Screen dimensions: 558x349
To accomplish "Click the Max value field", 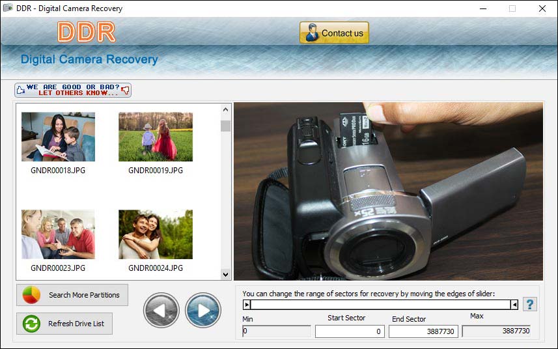I will coord(496,331).
